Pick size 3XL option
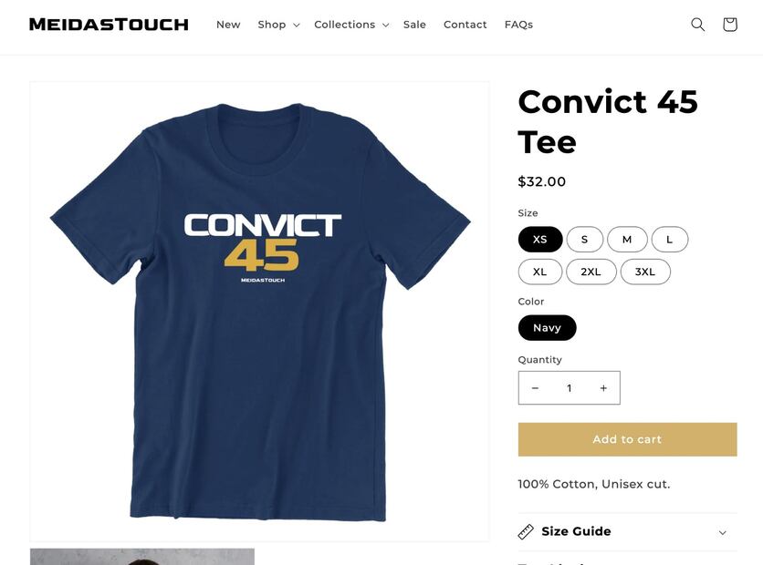Screen dimensions: 763x565 (644, 272)
